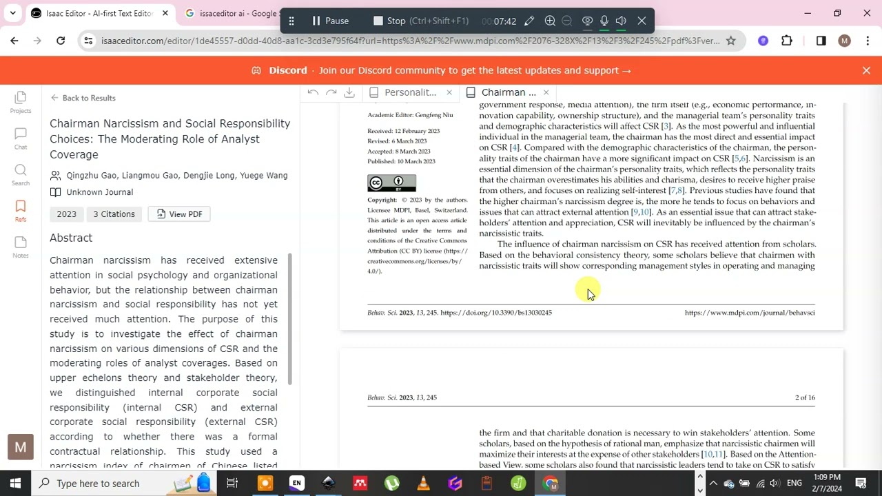Open VLC media player from the taskbar
The image size is (882, 496).
point(423,484)
